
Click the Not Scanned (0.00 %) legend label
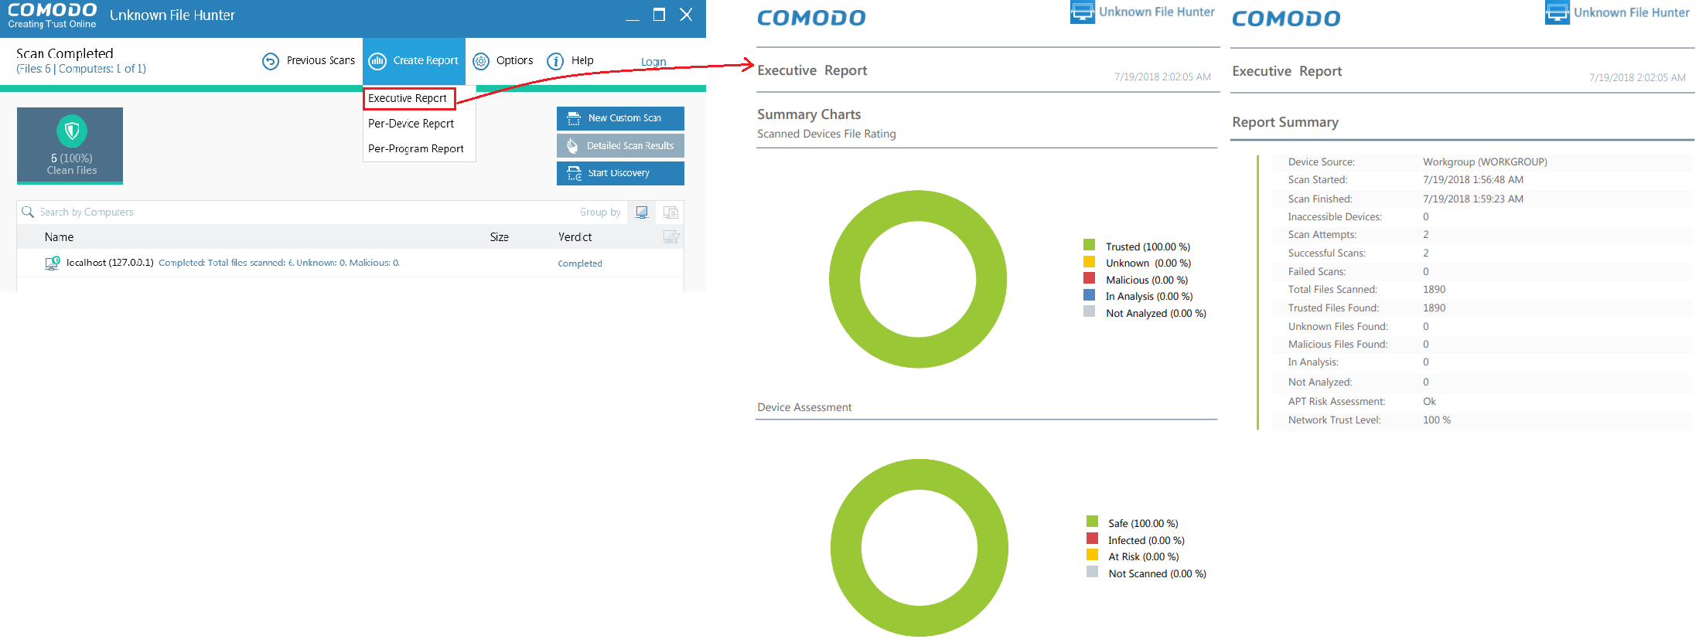point(1157,574)
